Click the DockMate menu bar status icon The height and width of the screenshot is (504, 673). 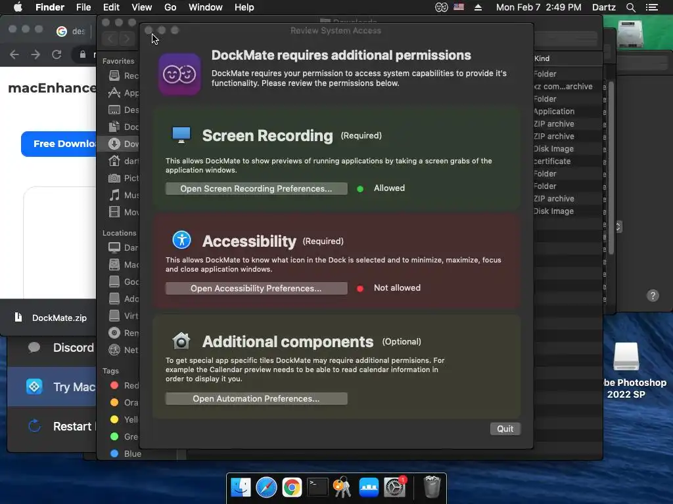441,7
